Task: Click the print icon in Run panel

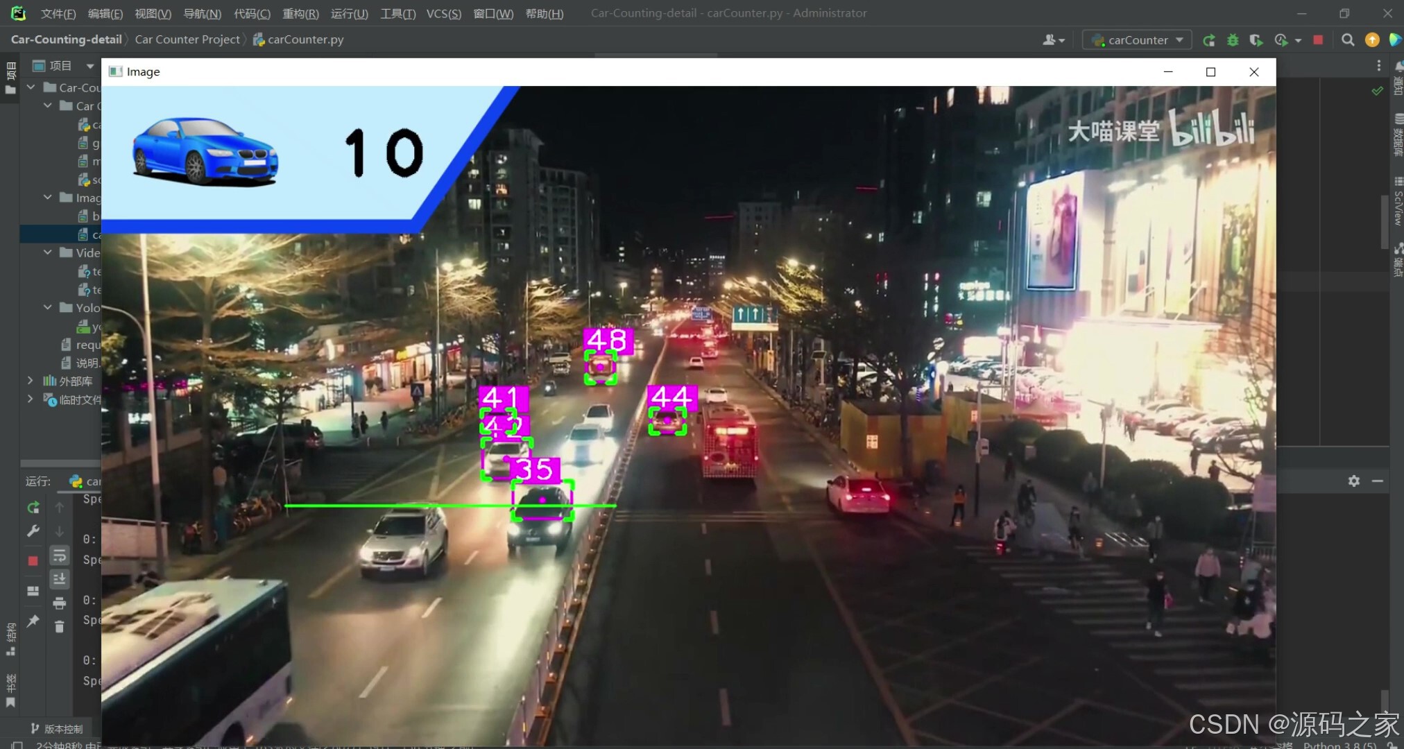Action: [x=60, y=603]
